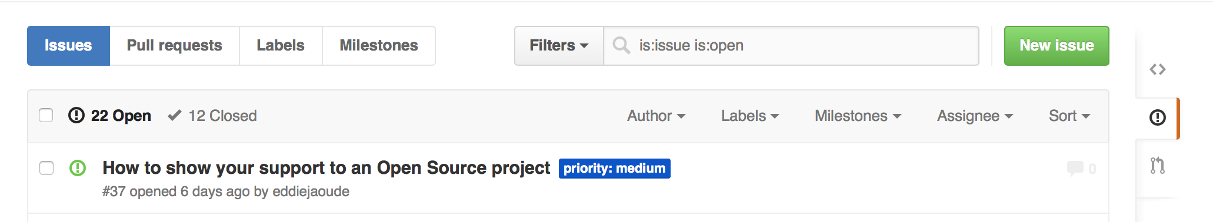Open the Filters dropdown
The image size is (1213, 222).
pyautogui.click(x=559, y=45)
